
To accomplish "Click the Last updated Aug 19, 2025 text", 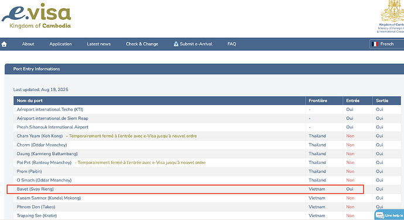I will coord(41,90).
